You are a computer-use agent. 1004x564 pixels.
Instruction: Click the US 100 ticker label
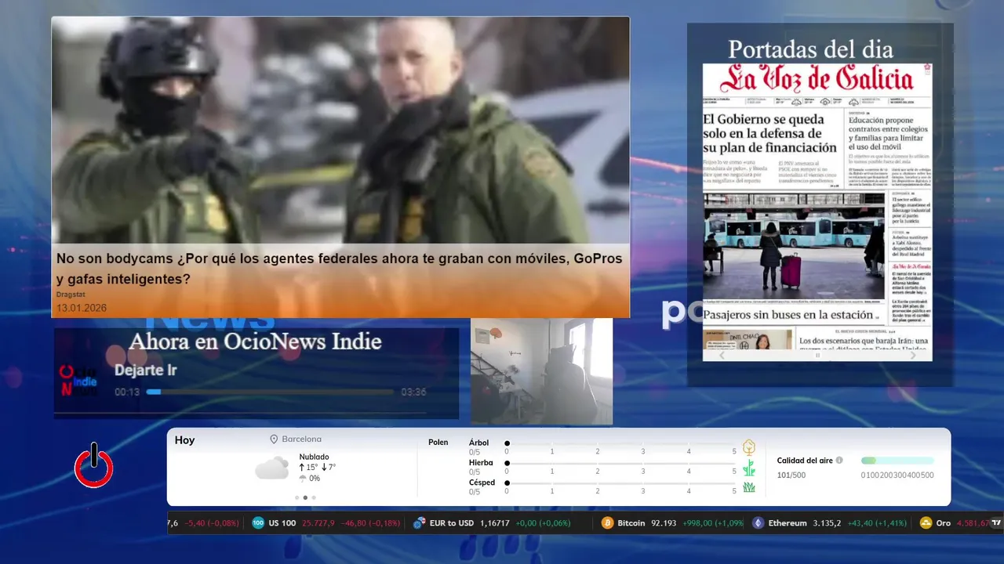coord(282,523)
